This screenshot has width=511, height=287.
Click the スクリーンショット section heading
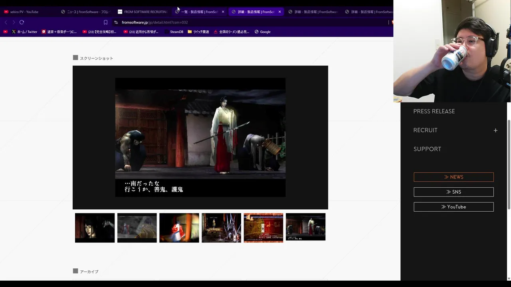(96, 58)
